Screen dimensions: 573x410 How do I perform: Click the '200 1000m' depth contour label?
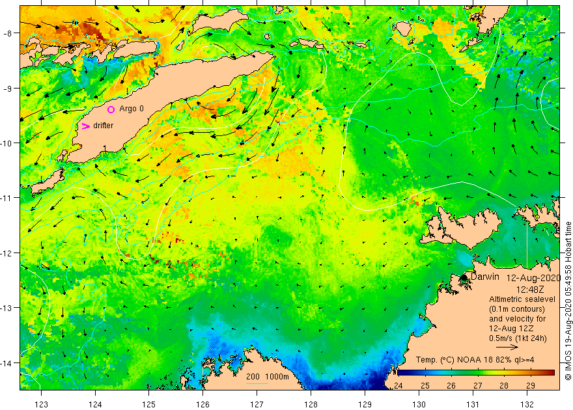pos(268,377)
